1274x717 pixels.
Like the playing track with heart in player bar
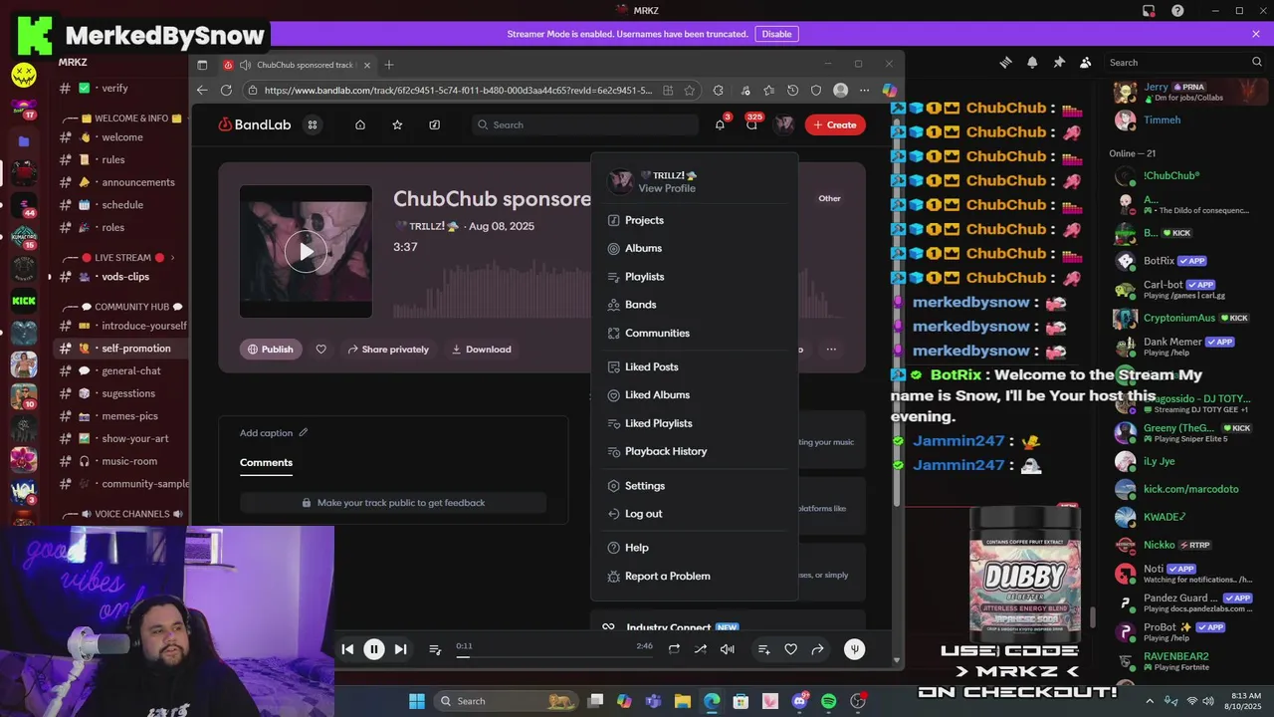(x=790, y=649)
